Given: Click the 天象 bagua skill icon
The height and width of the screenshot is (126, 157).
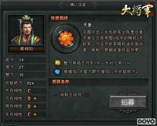Looking at the screenshot, I should (66, 39).
